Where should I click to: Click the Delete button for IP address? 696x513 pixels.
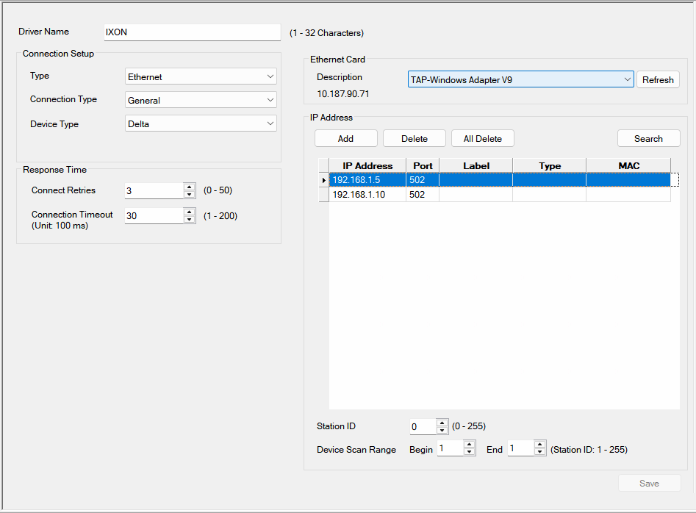coord(414,138)
